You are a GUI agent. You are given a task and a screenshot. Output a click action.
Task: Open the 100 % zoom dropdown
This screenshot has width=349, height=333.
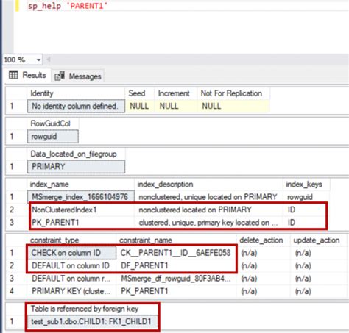[38, 60]
